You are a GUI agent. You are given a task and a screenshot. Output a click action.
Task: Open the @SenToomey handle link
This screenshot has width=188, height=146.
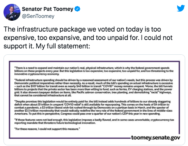[x=38, y=16]
